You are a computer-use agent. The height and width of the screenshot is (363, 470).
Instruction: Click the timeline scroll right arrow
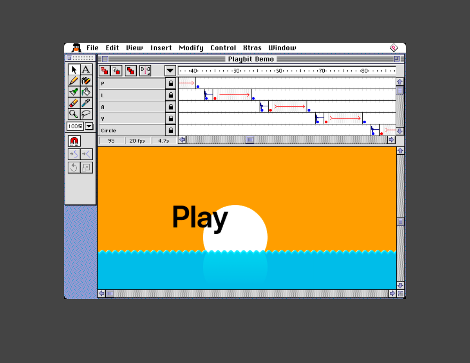tap(391, 140)
